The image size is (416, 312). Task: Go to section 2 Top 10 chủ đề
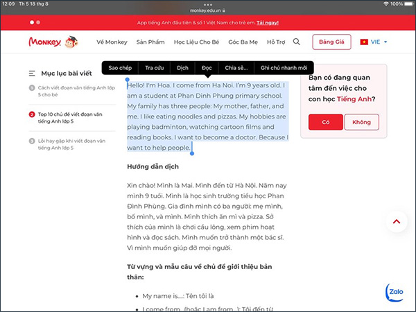point(72,118)
